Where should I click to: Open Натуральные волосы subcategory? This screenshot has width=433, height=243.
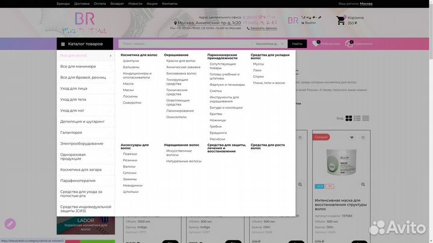click(183, 161)
